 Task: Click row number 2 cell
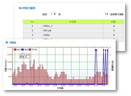click(32, 31)
